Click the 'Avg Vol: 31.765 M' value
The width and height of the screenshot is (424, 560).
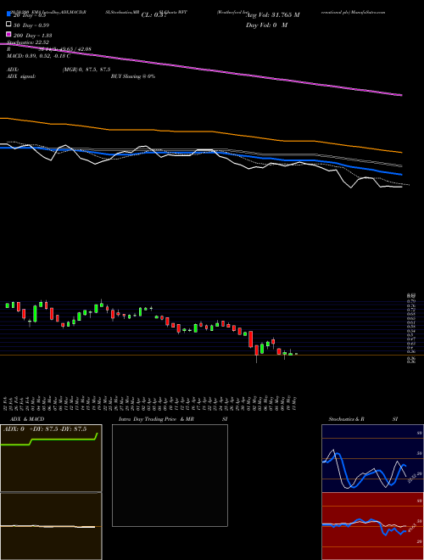[273, 15]
